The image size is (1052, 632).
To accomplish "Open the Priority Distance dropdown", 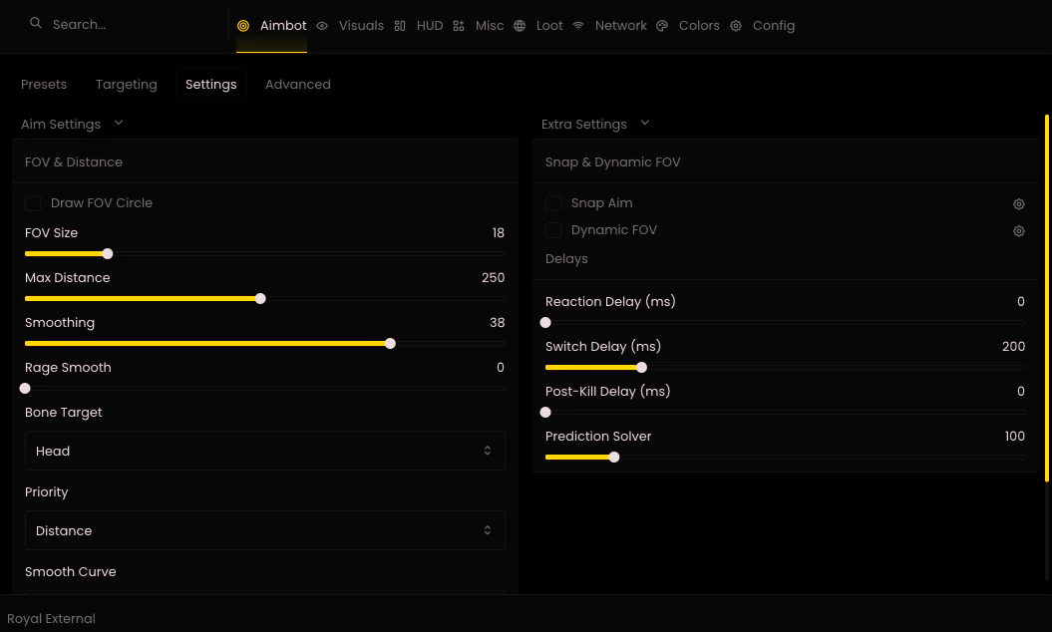I will 265,530.
